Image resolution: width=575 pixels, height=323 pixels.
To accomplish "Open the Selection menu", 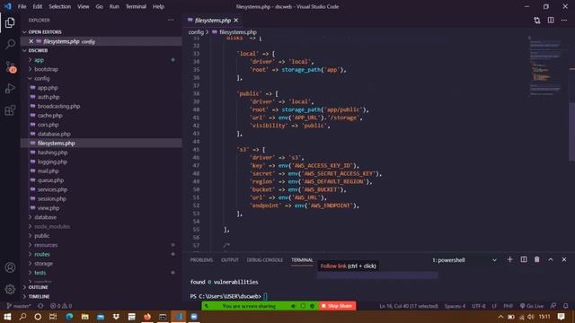I will coord(60,6).
